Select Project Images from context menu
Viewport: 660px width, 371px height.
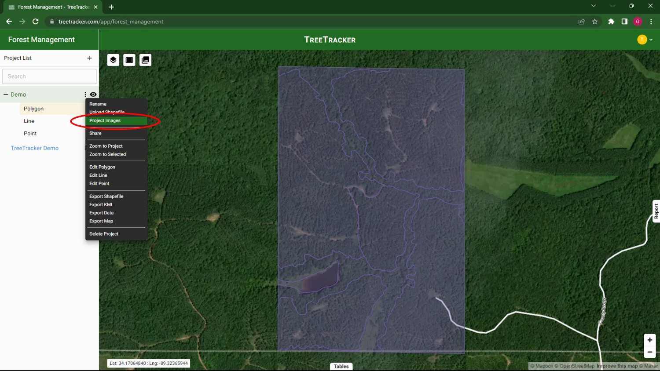(x=105, y=120)
